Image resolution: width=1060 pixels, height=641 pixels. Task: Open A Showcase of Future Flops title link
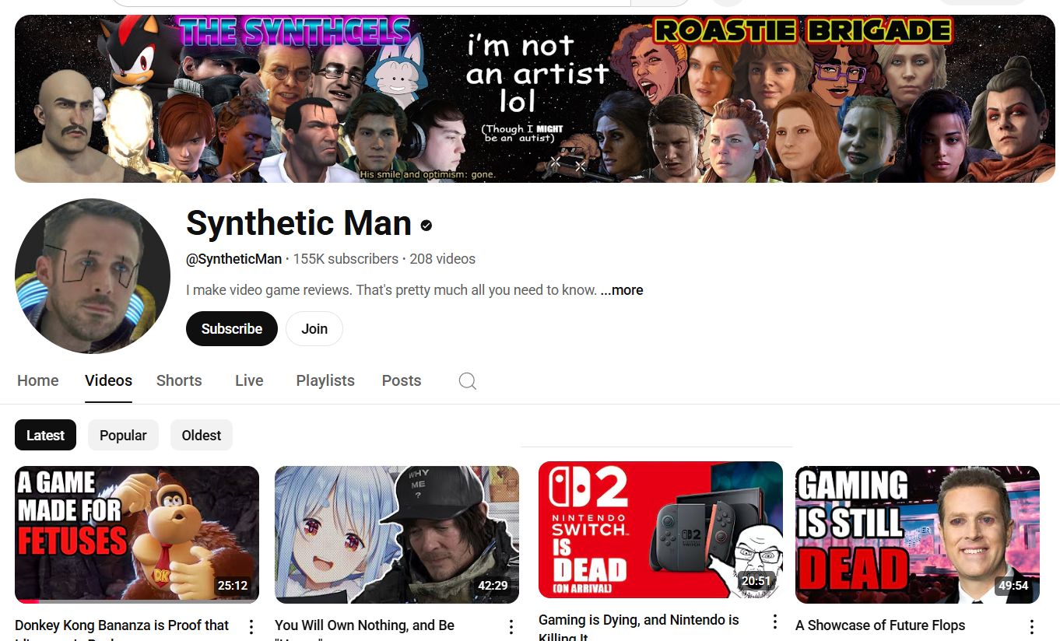[x=879, y=625]
